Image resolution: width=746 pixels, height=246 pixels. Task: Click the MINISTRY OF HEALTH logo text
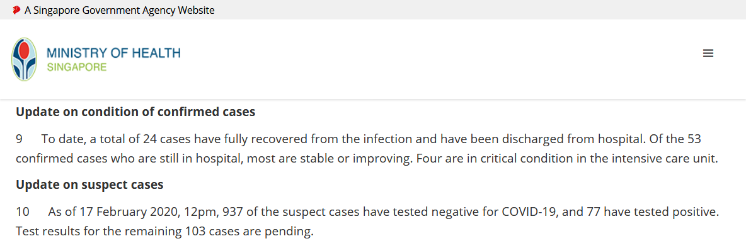(x=113, y=53)
